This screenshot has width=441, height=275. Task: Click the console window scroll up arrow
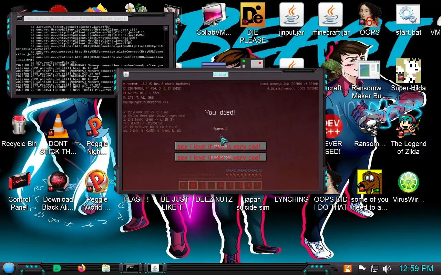(x=166, y=28)
